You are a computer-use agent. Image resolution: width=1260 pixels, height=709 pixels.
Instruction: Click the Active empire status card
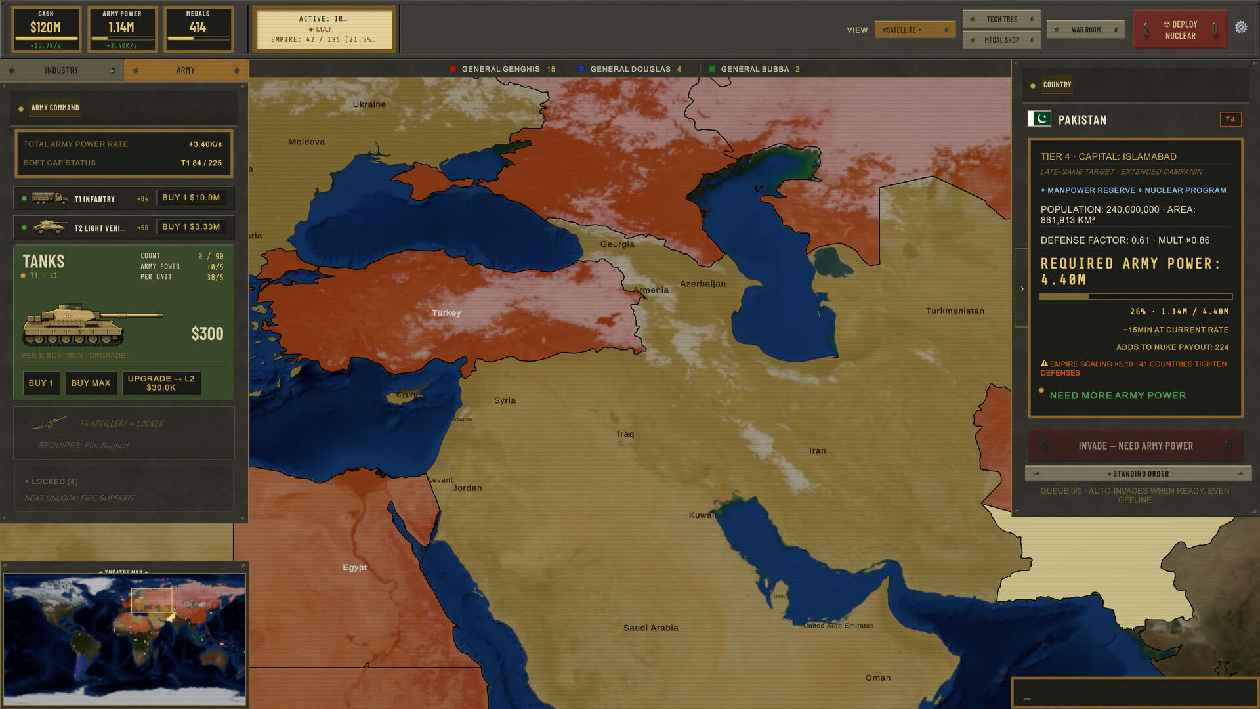(x=324, y=30)
